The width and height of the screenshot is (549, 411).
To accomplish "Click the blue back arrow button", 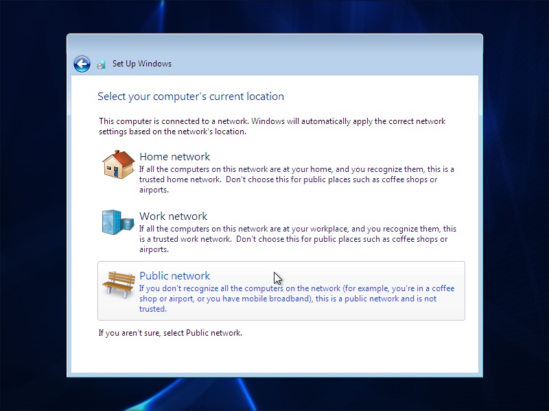I will (82, 64).
